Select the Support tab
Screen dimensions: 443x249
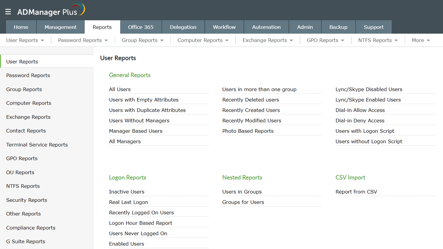point(374,27)
